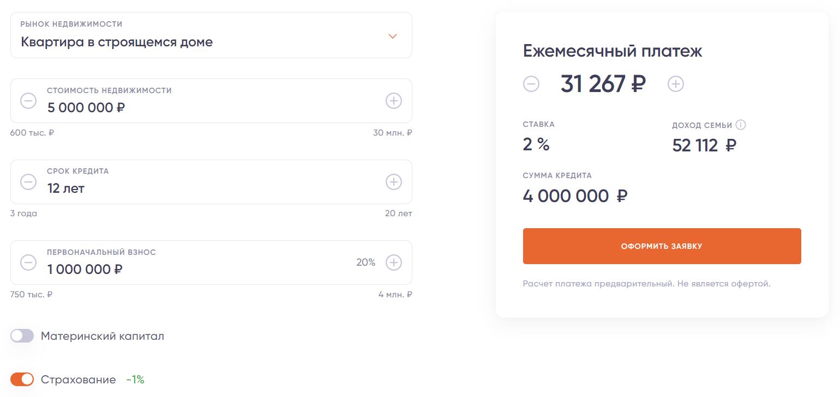Open the Рынок недвижимости dropdown arrow
Viewport: 840px width, 397px height.
click(x=393, y=36)
